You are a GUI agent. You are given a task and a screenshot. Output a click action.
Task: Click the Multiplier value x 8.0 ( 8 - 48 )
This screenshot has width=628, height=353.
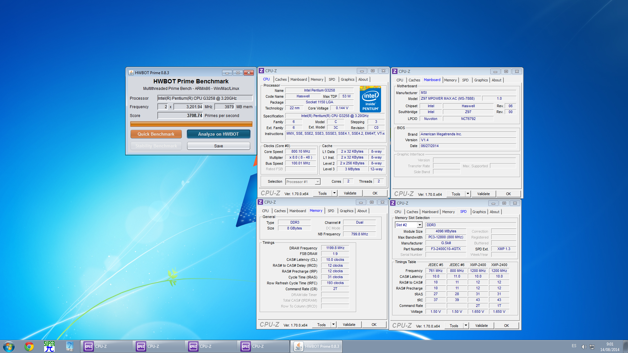[301, 157]
